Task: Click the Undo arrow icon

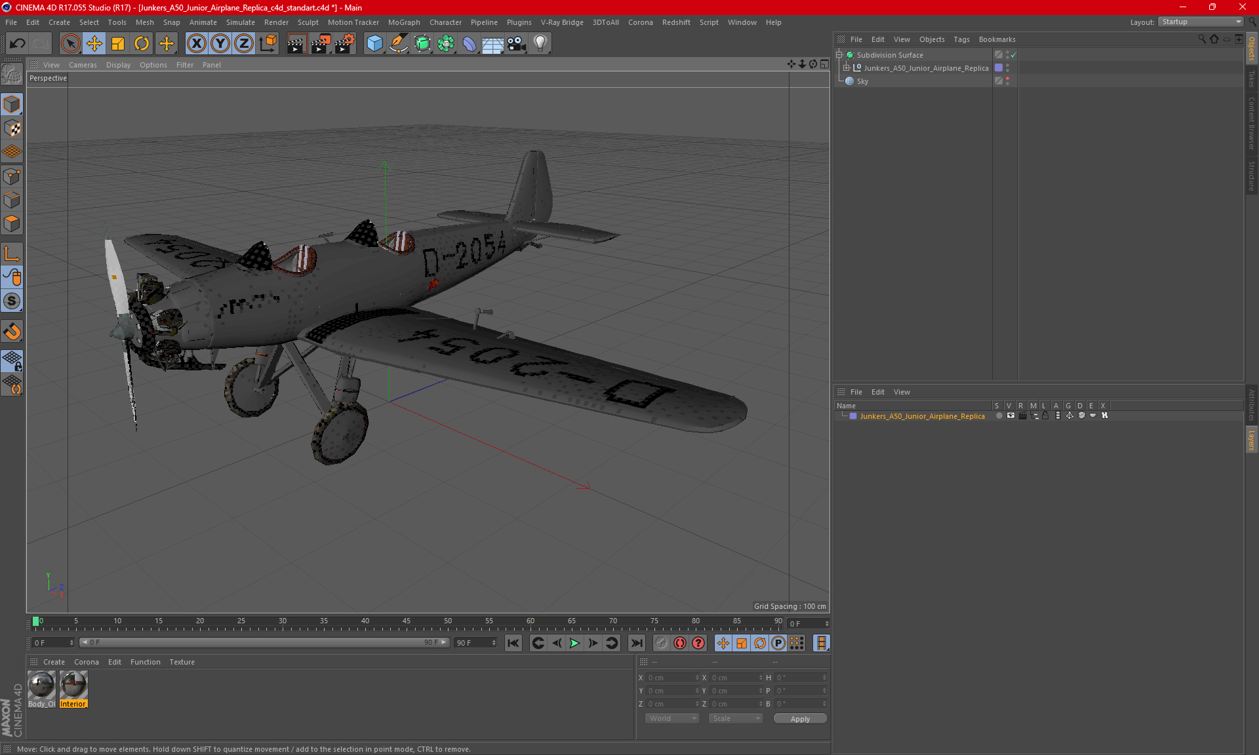Action: 18,44
